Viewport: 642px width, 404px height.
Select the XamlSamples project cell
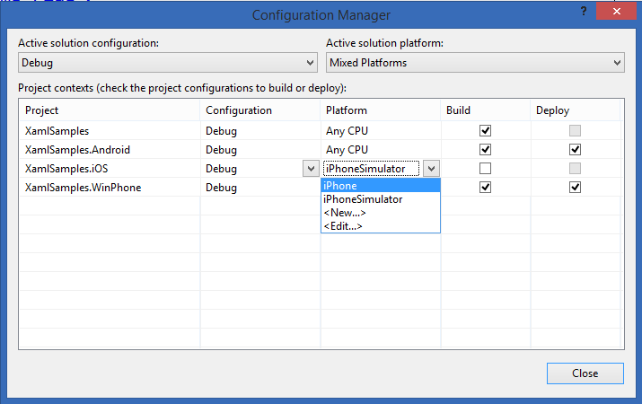tap(110, 131)
